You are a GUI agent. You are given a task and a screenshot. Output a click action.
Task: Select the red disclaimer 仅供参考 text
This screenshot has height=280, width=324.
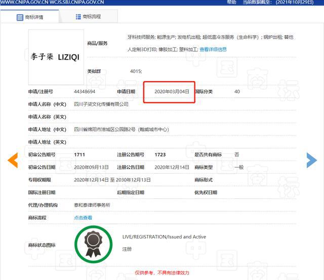pyautogui.click(x=162, y=273)
